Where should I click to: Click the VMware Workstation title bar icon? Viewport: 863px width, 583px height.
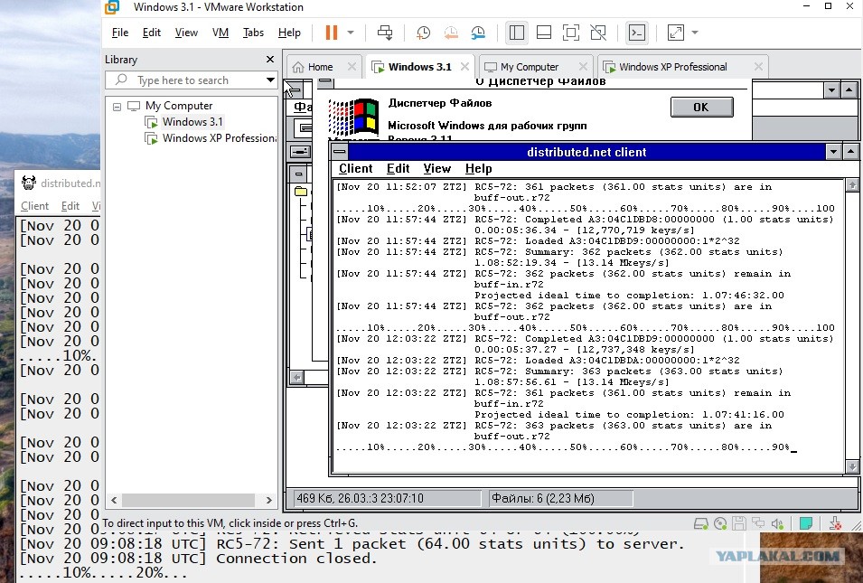pos(112,7)
